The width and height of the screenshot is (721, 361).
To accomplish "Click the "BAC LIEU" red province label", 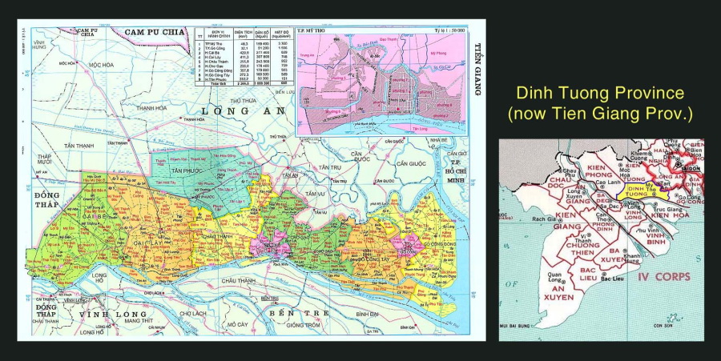I will [589, 275].
